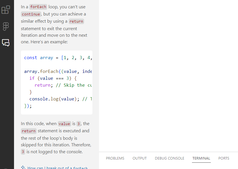Viewport: 238px width, 169px height.
Task: Open the PORTS tab
Action: point(224,158)
